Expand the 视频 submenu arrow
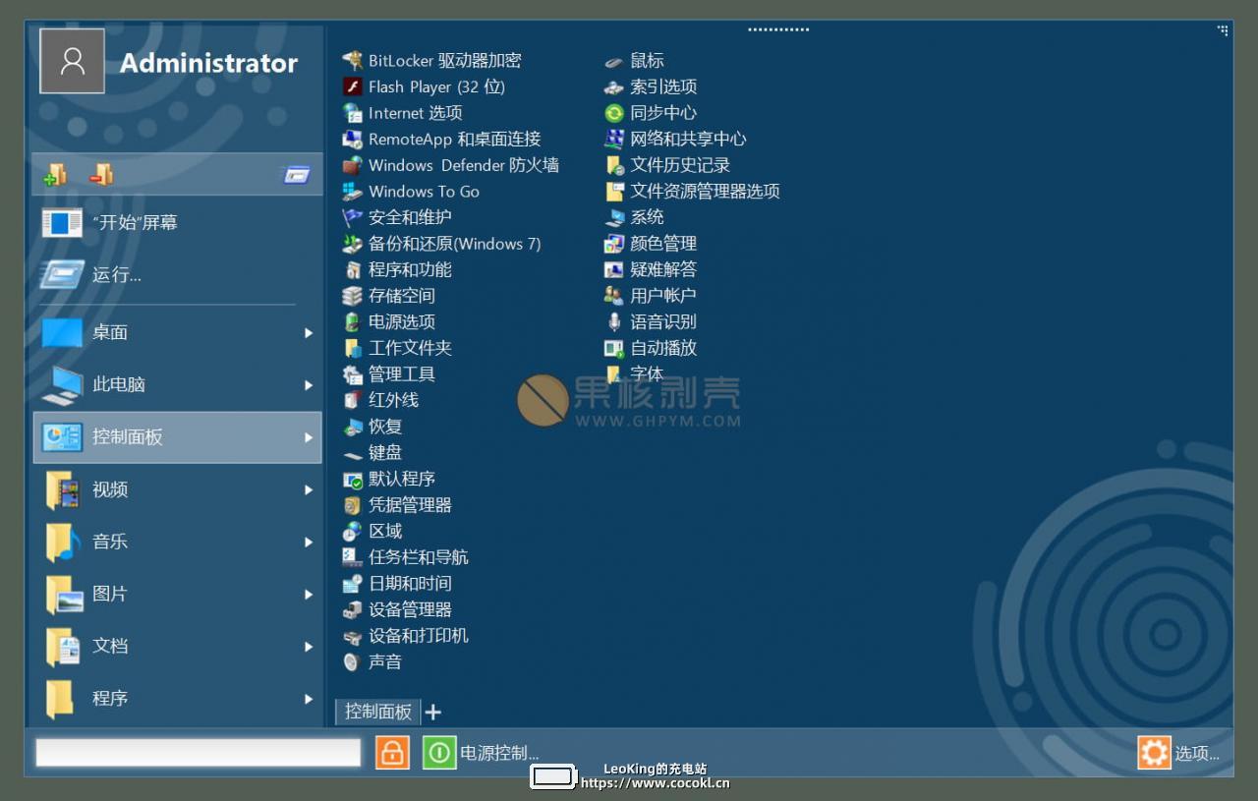 (309, 489)
